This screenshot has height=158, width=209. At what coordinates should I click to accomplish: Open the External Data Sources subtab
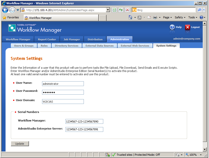[99, 46]
